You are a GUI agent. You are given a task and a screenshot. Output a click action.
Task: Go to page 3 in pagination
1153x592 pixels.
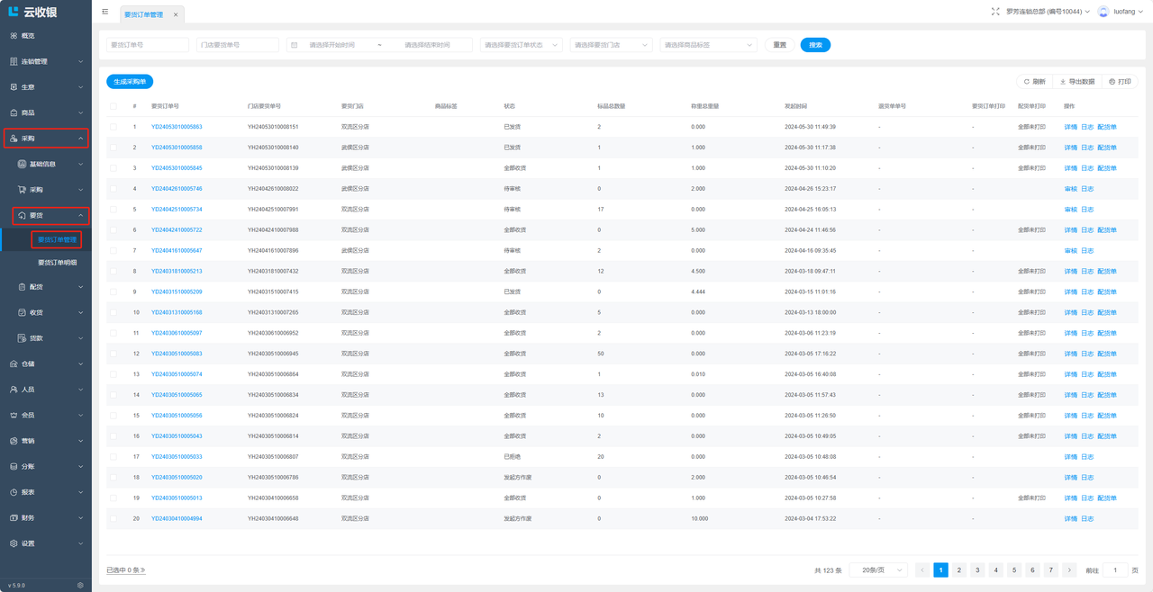(977, 570)
